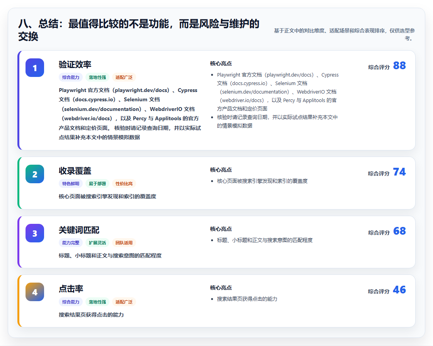
Task: Select the 关键词匹配 card title
Action: point(79,230)
